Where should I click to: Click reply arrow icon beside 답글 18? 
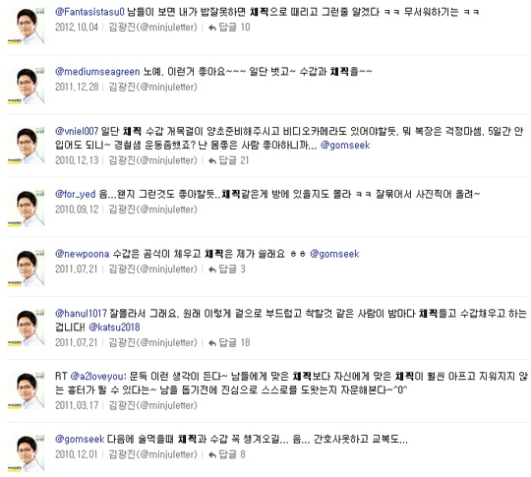[212, 343]
